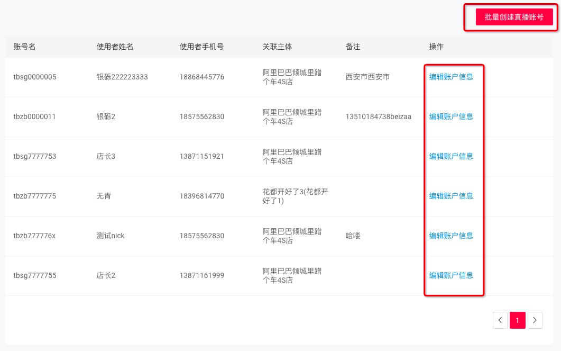Click remark 西安市西安市
The height and width of the screenshot is (351, 561).
click(367, 77)
